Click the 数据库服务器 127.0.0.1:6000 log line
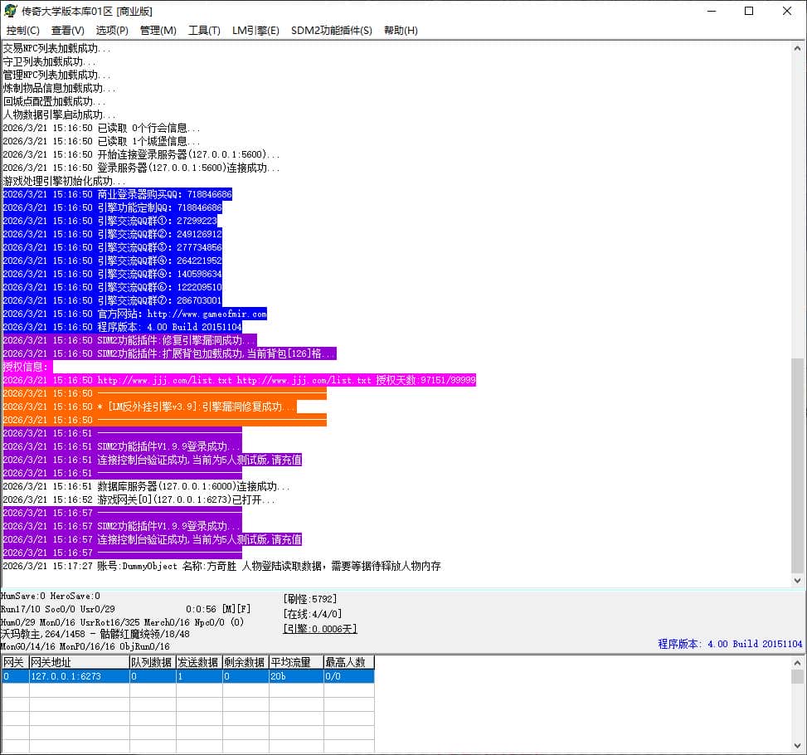 pos(146,486)
